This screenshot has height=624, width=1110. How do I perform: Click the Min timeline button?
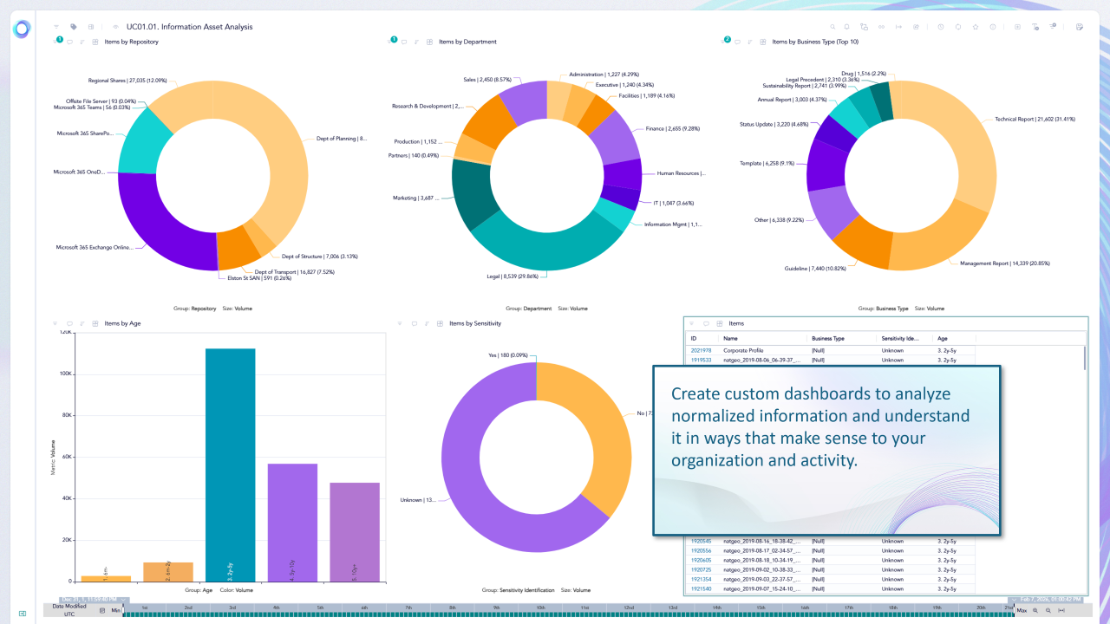click(115, 610)
